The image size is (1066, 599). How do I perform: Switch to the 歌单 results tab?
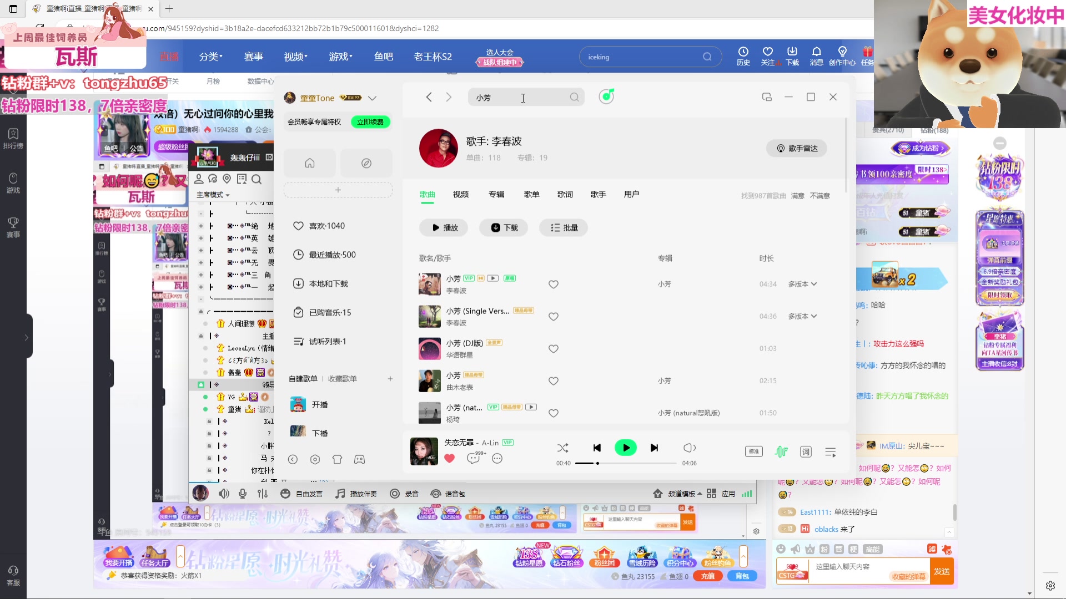(x=532, y=194)
